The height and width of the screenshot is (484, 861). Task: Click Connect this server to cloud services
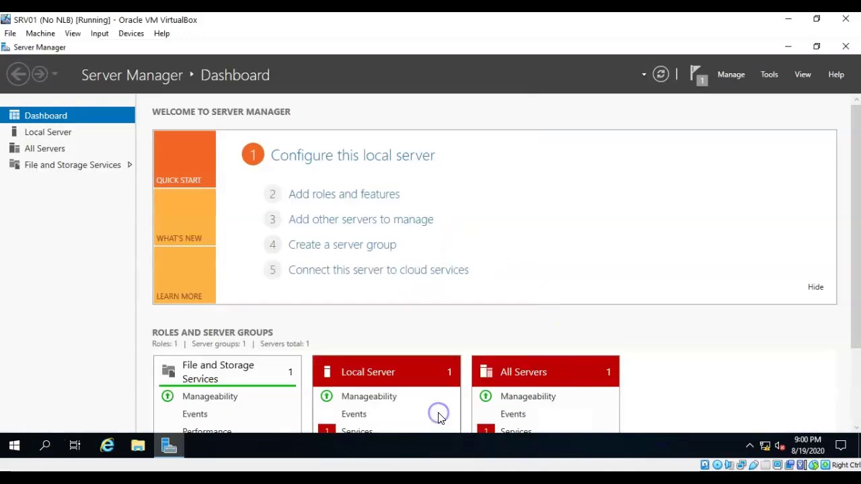pyautogui.click(x=378, y=270)
